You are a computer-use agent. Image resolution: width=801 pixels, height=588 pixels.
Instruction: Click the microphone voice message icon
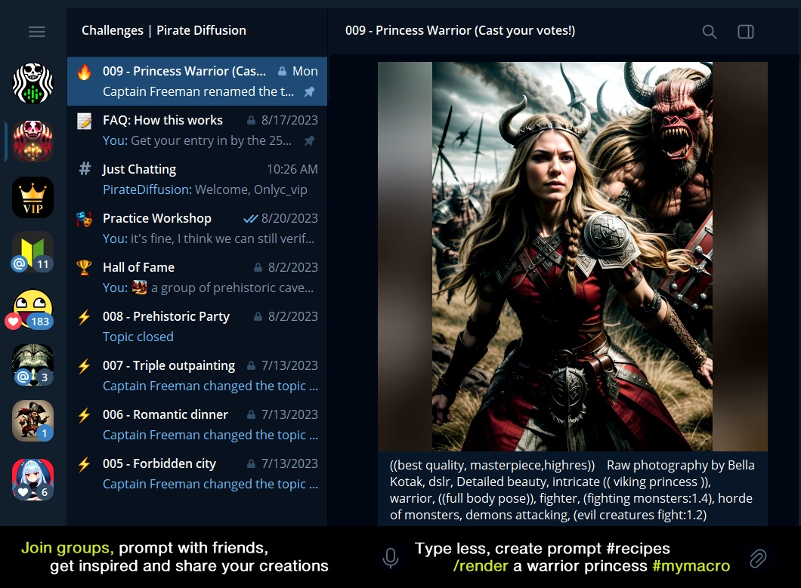(391, 558)
